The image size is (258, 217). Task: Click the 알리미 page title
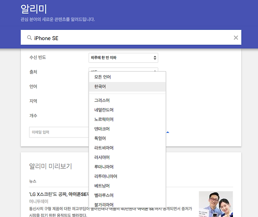[34, 9]
